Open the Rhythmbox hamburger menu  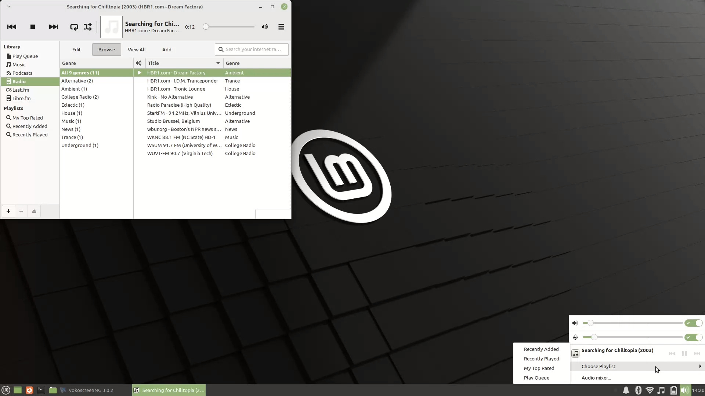coord(281,26)
